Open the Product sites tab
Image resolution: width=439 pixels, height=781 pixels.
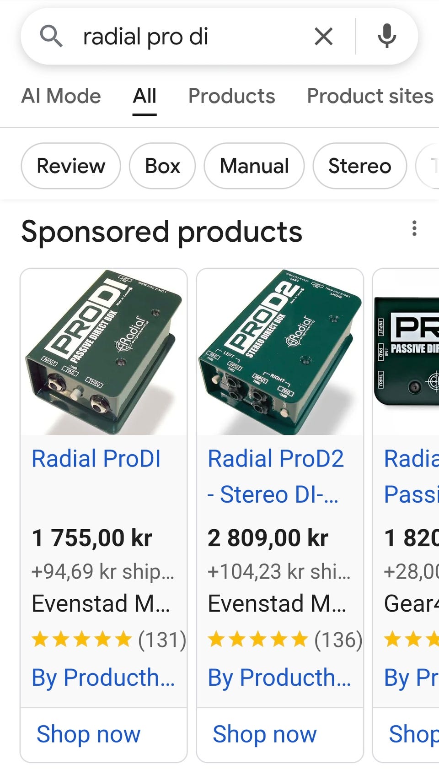click(370, 96)
